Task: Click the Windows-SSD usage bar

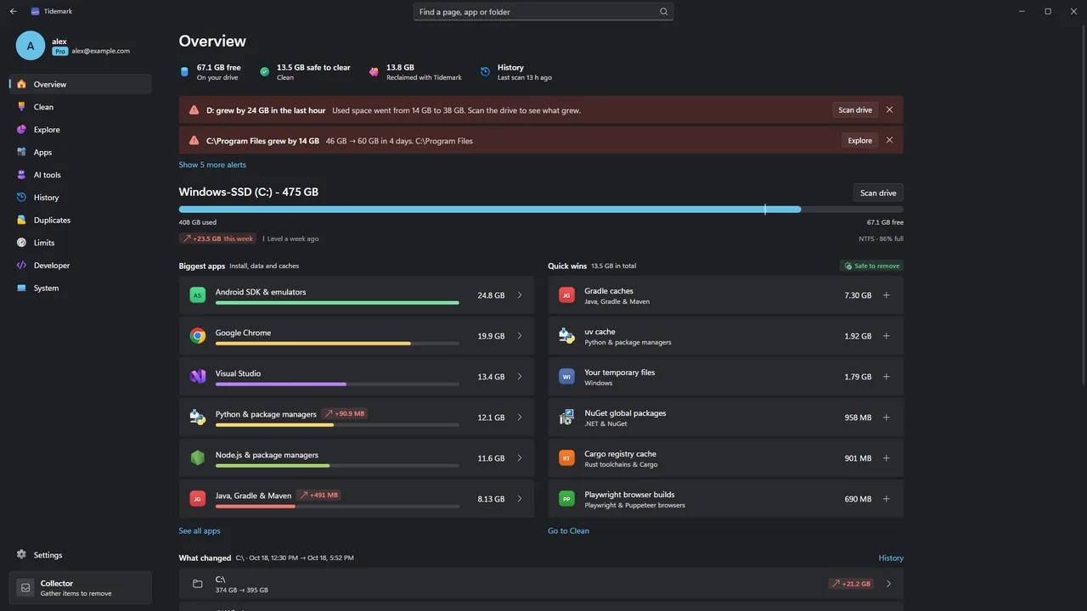Action: [x=541, y=209]
